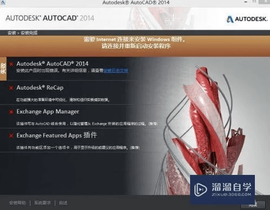
Task: Click the Exchange Featured Apps 插件 title
Action: click(57, 135)
